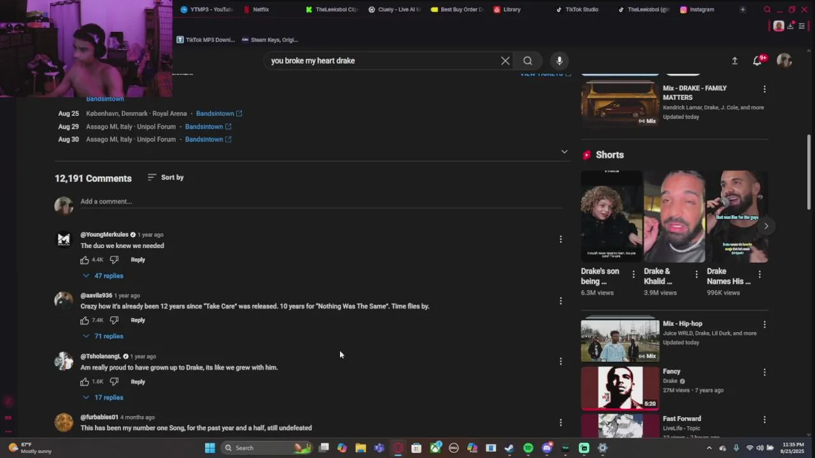The image size is (815, 458).
Task: Open Spotify from the taskbar
Action: point(528,448)
